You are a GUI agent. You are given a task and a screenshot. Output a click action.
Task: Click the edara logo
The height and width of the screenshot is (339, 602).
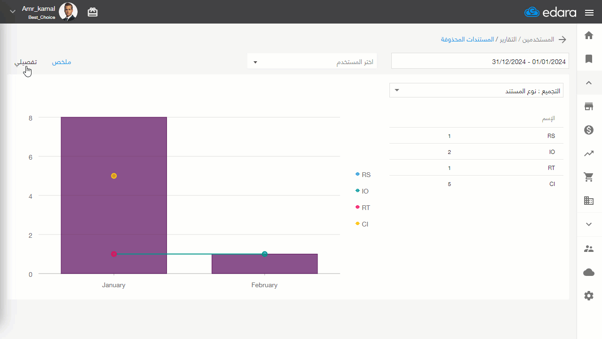click(550, 12)
